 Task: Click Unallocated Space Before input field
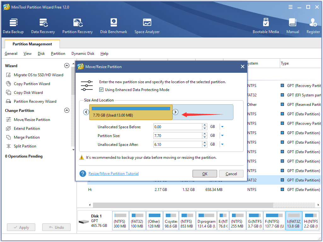178,127
